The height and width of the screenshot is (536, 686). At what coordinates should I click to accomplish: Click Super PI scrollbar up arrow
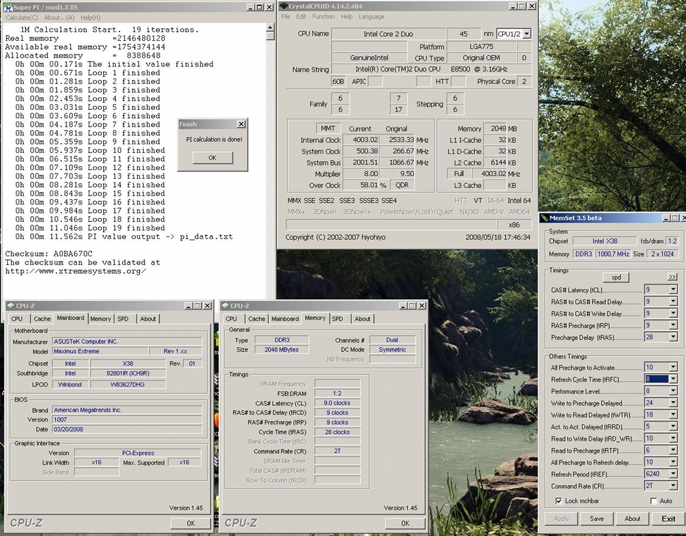[x=270, y=28]
